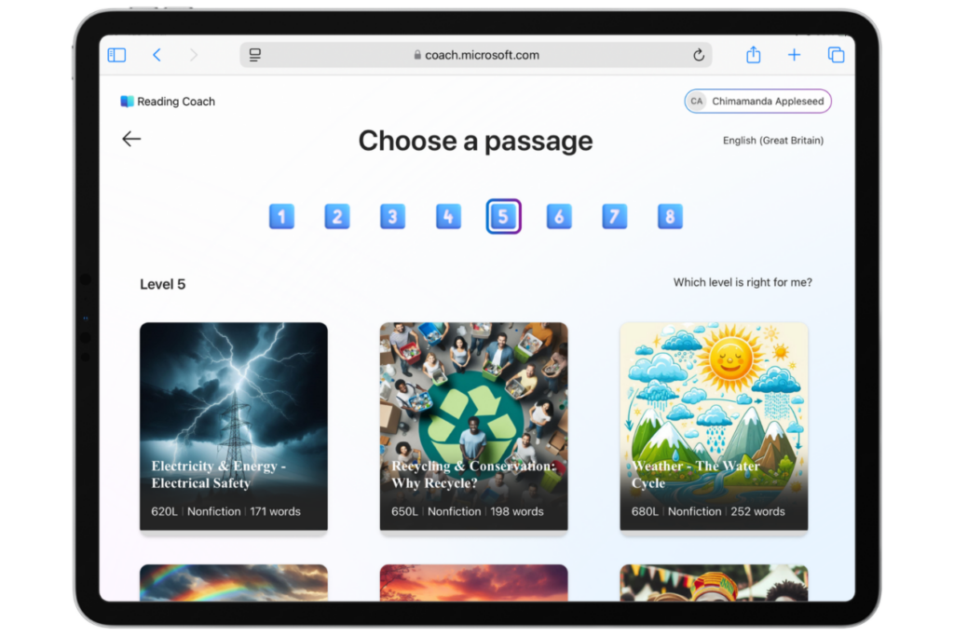Image resolution: width=954 pixels, height=636 pixels.
Task: Open a new Safari tab
Action: (x=794, y=54)
